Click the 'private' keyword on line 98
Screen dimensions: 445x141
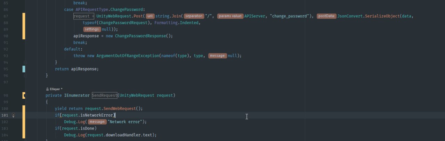(54, 95)
